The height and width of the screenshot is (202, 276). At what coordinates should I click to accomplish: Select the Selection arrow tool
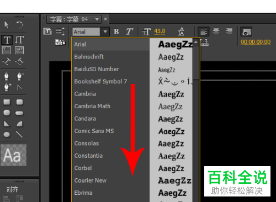pos(7,25)
